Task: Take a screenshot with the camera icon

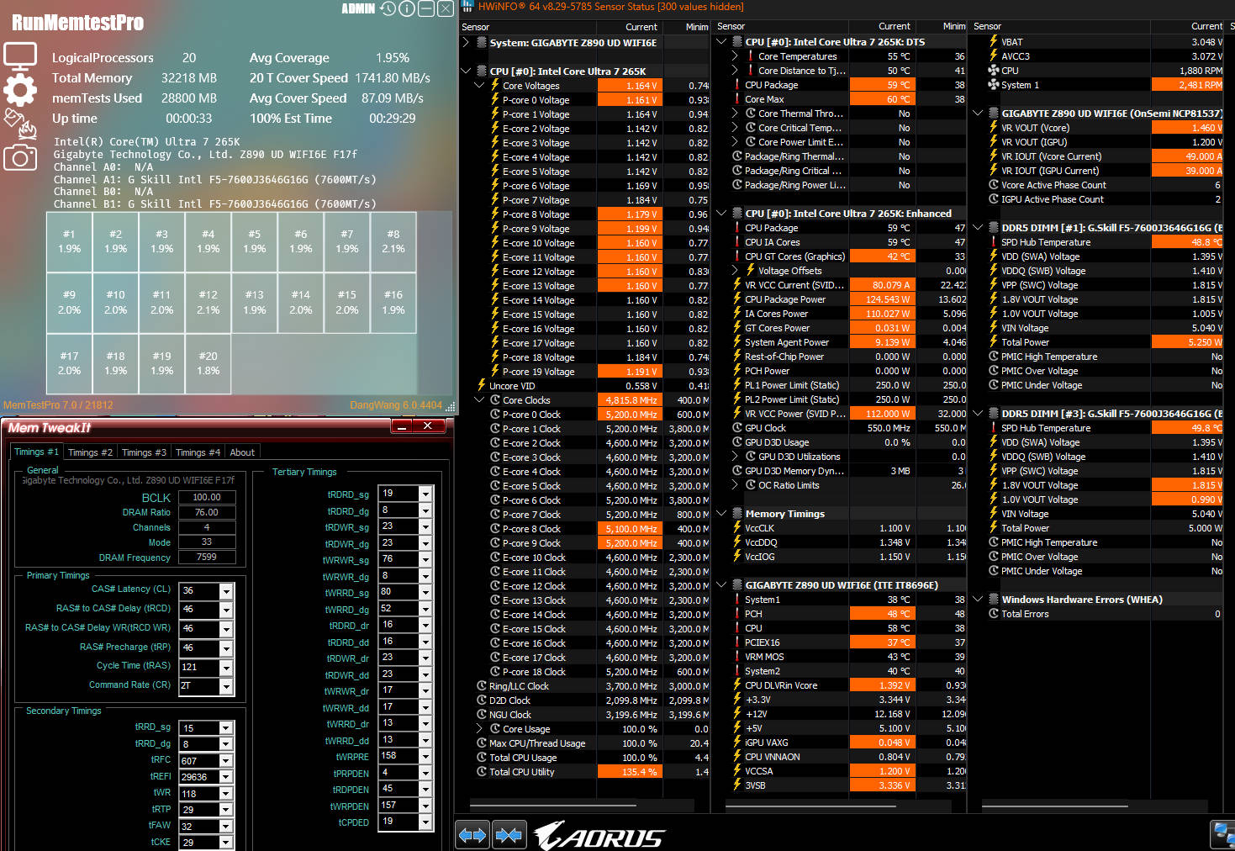Action: point(20,157)
